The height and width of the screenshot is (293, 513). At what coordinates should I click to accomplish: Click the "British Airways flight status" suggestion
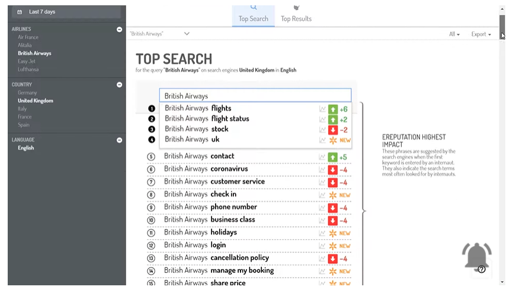207,119
